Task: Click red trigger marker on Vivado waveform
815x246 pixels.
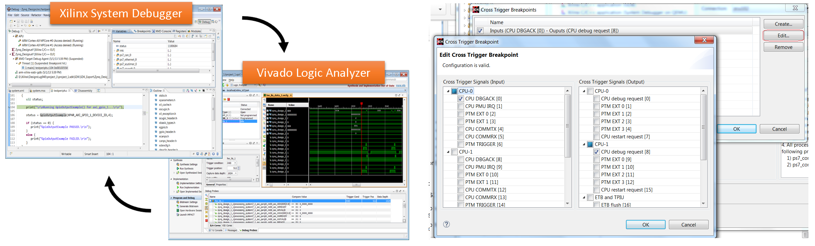Action: click(x=362, y=104)
